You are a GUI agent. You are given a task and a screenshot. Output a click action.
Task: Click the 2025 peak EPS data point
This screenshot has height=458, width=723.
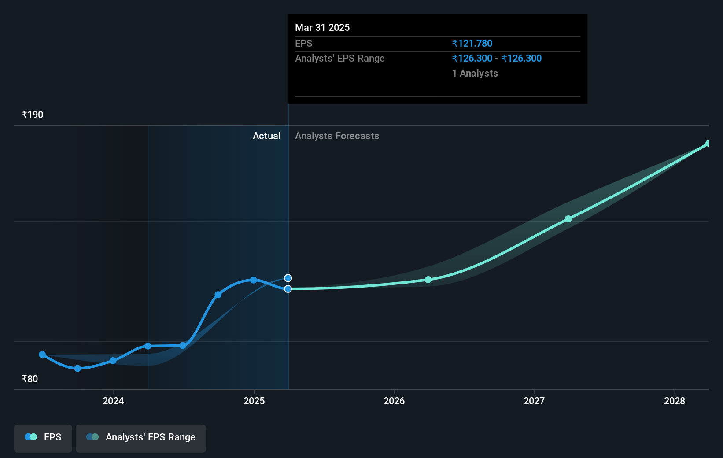254,280
